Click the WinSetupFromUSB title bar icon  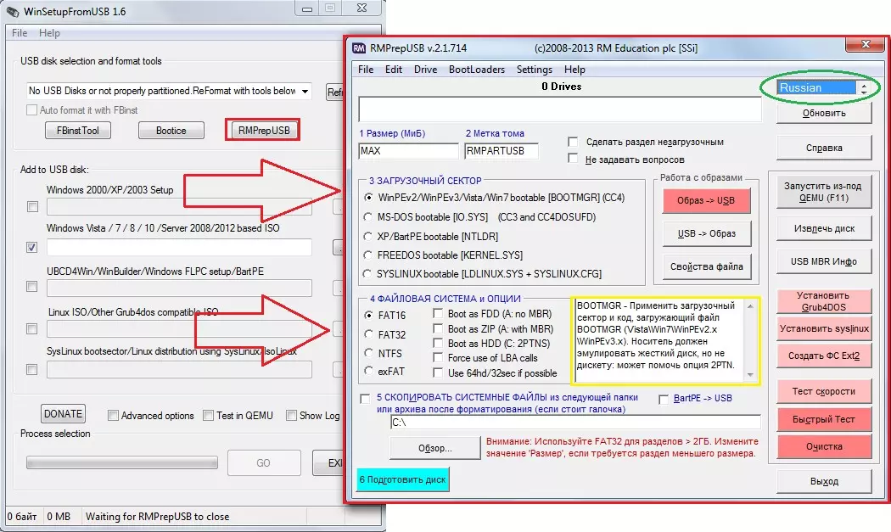(13, 11)
